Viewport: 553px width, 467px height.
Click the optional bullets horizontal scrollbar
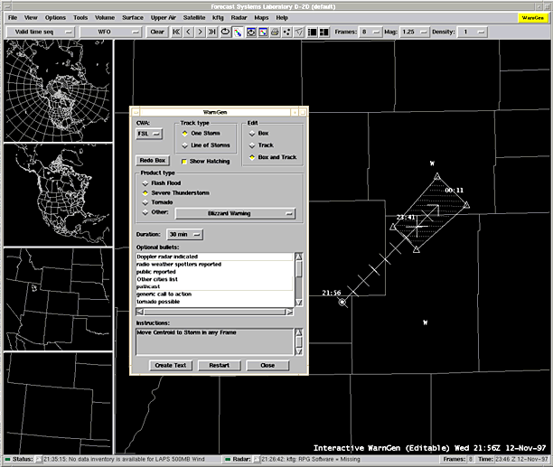(215, 312)
